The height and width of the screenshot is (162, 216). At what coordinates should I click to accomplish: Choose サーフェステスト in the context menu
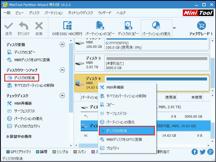click(x=128, y=113)
